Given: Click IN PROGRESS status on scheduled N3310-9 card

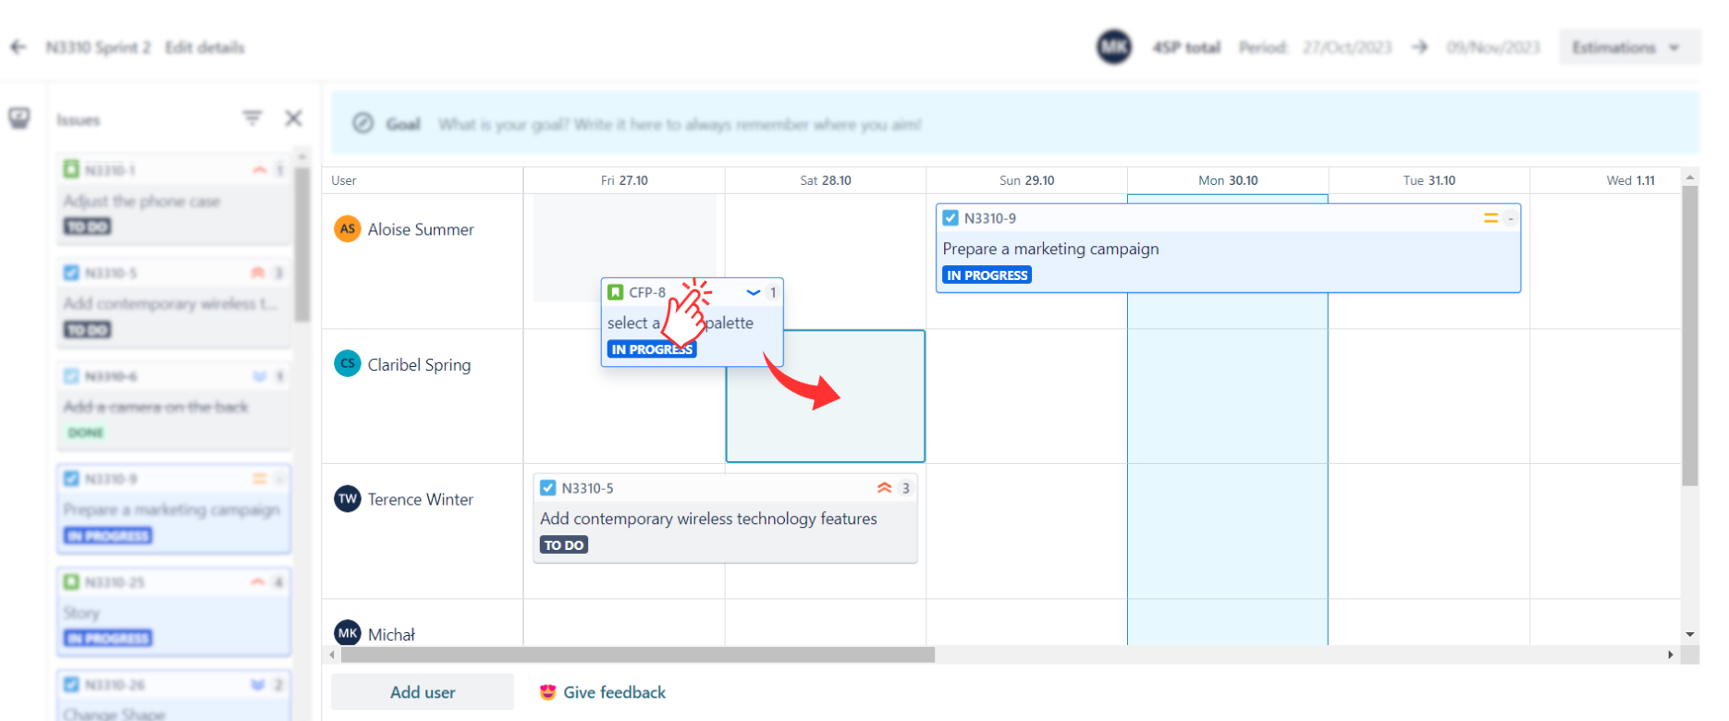Looking at the screenshot, I should coord(987,275).
